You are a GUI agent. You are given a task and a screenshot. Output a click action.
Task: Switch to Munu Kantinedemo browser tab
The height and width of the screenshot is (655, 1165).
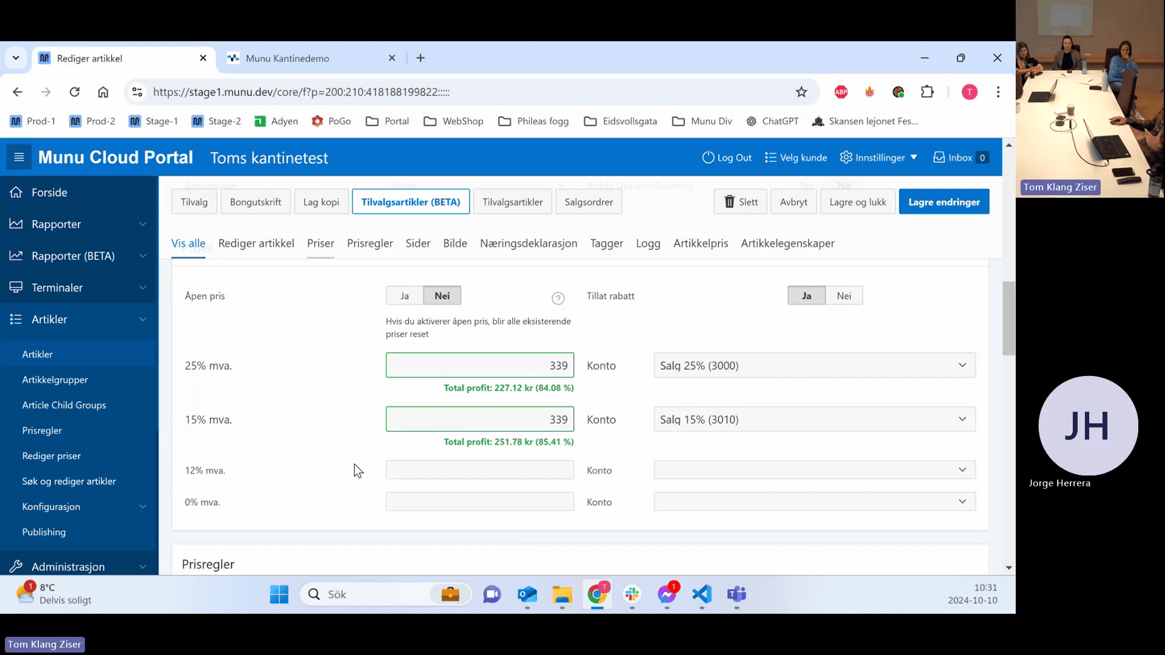[311, 58]
